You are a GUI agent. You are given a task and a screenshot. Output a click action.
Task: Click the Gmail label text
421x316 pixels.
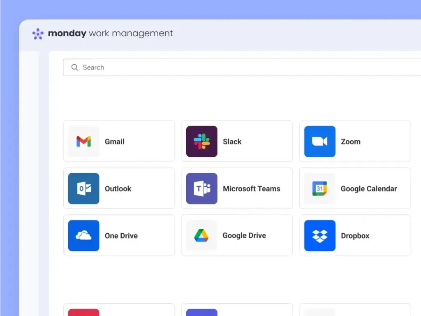(115, 142)
